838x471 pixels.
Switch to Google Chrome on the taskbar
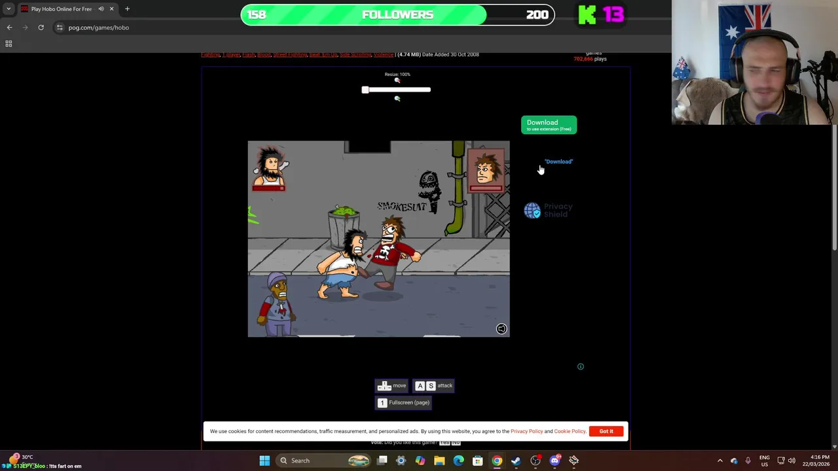497,461
